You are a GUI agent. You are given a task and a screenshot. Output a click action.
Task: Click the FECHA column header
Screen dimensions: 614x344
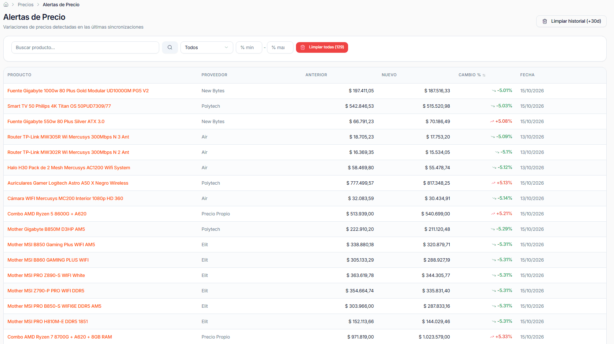click(527, 75)
